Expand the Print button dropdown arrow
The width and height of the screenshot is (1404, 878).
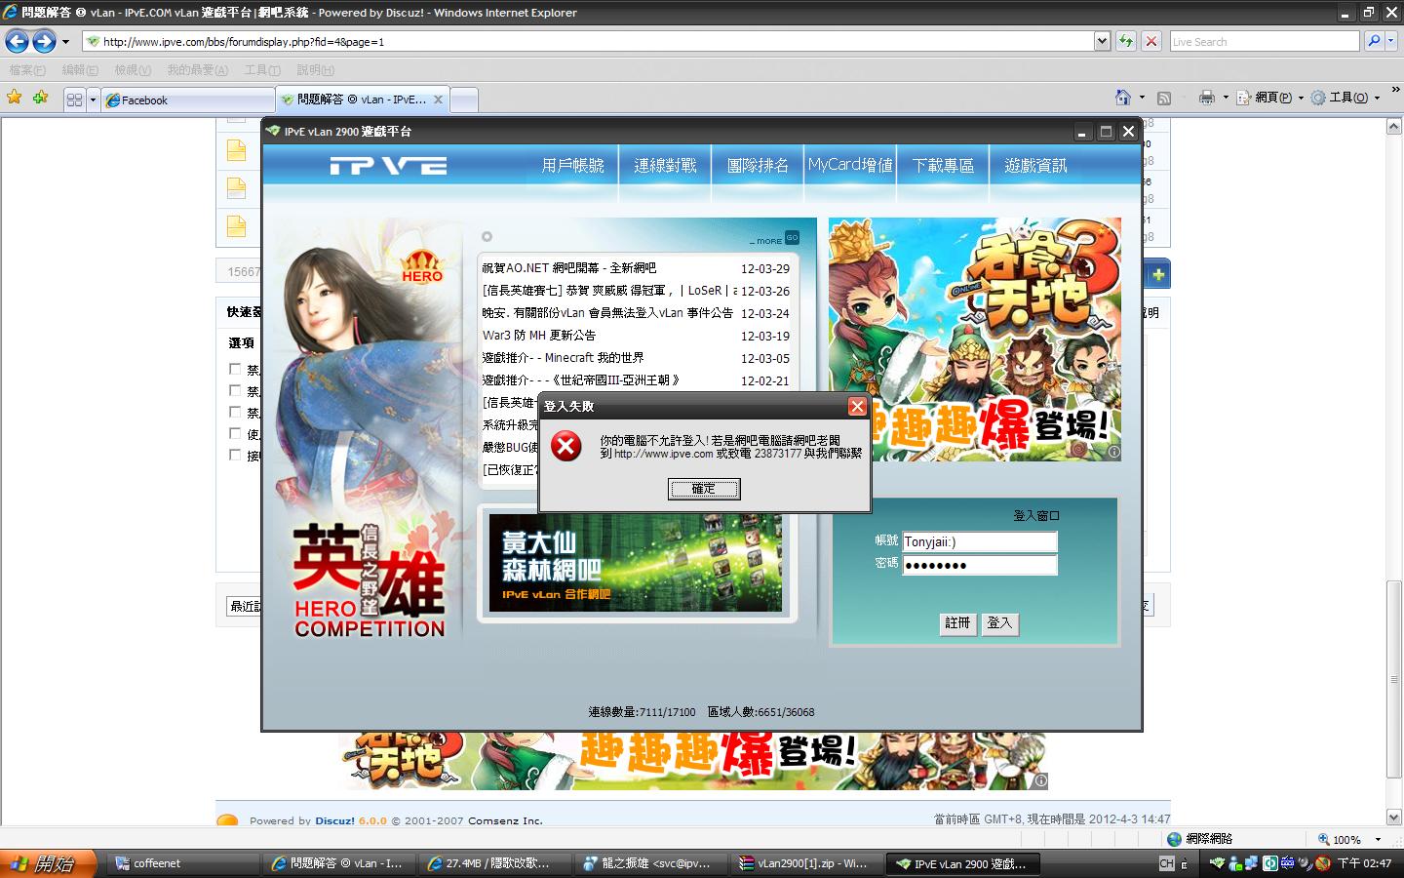tap(1226, 98)
